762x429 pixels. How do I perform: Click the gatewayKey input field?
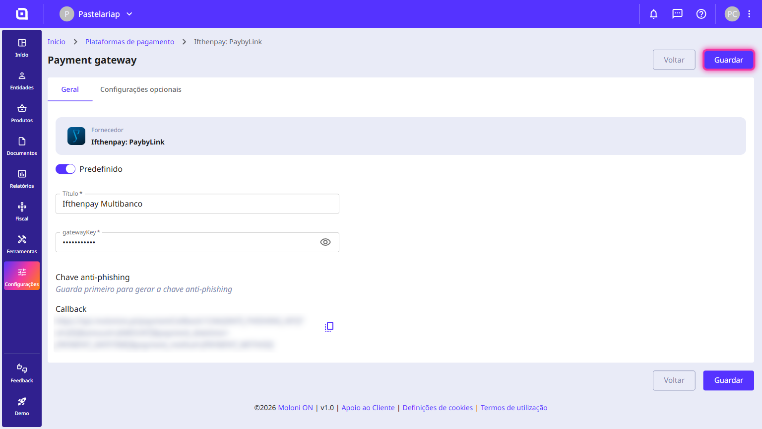197,242
